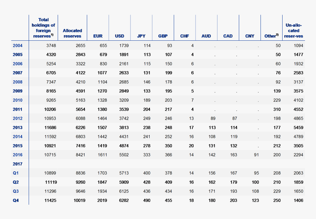Viewport: 316px width, 219px height.
Task: Select the JPY column header
Action: point(141,36)
